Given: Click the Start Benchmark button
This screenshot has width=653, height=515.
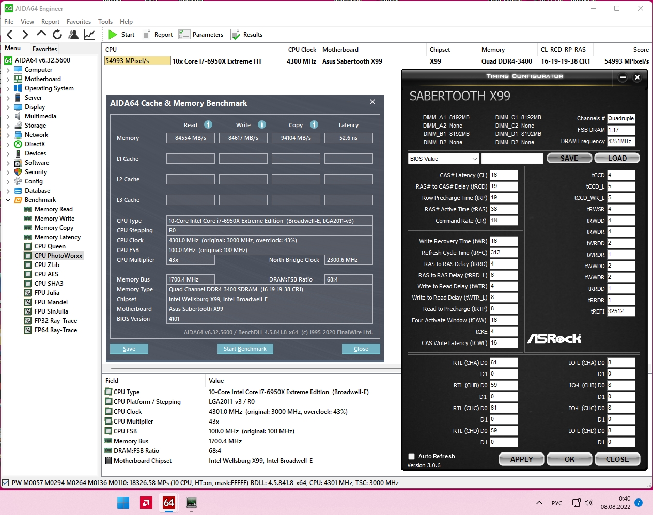Looking at the screenshot, I should pos(245,349).
